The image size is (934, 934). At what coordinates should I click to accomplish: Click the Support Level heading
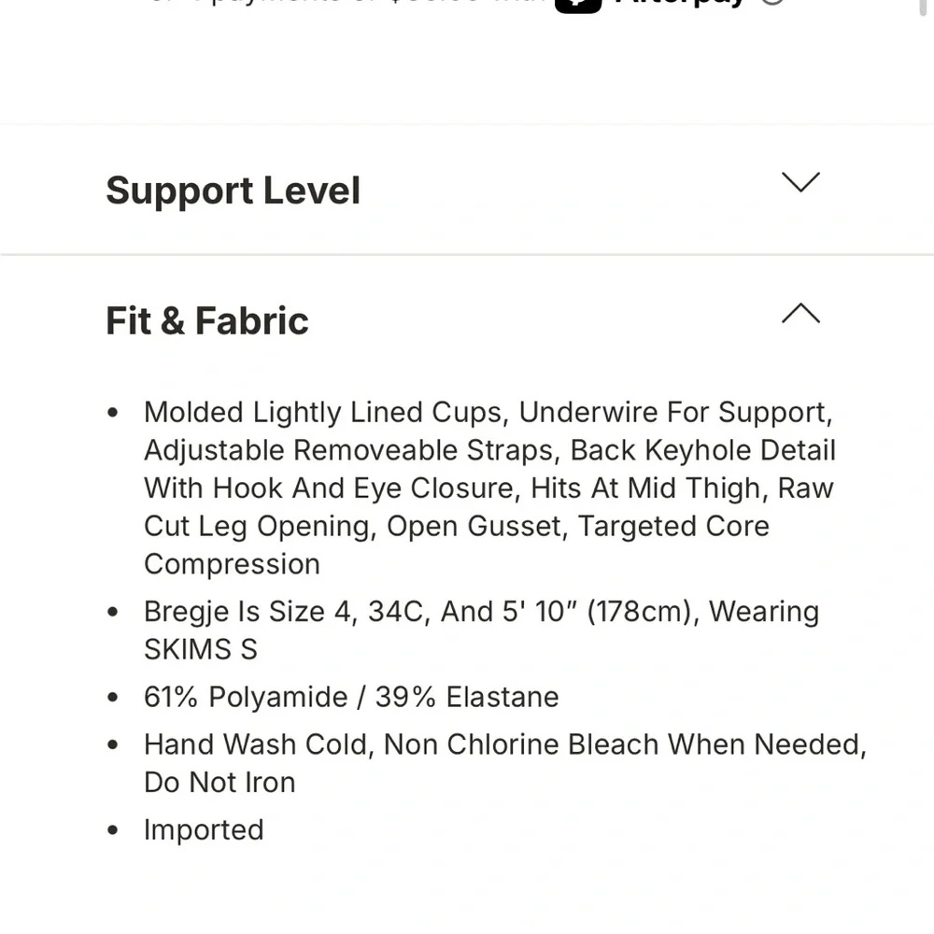233,191
